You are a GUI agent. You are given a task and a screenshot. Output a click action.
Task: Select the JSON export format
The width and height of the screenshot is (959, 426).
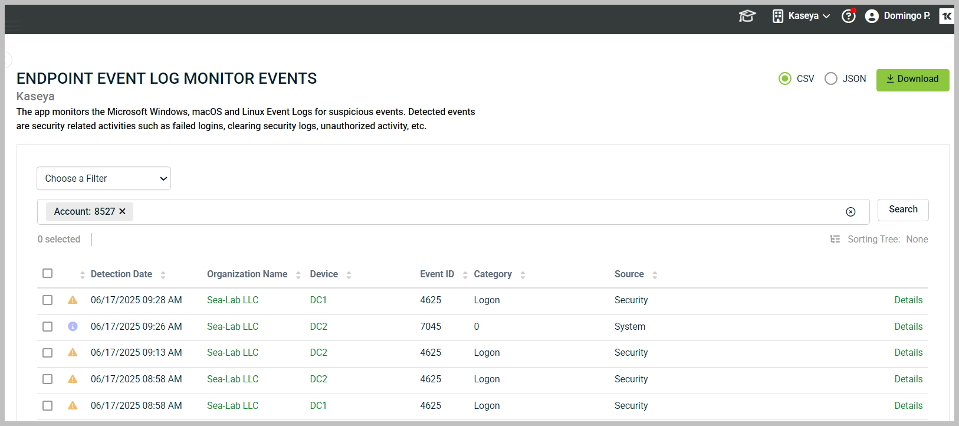[x=831, y=78]
